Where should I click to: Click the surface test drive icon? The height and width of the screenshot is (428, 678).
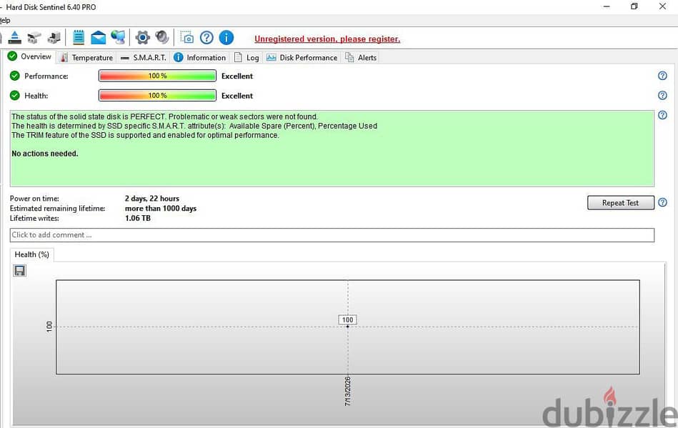pyautogui.click(x=54, y=38)
